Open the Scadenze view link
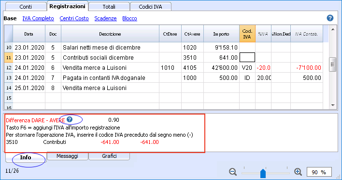This screenshot has height=180, width=342. (106, 18)
